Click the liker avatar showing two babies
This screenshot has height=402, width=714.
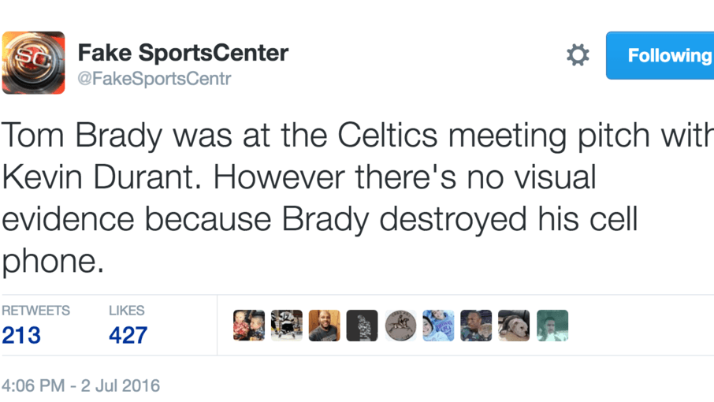click(x=249, y=326)
